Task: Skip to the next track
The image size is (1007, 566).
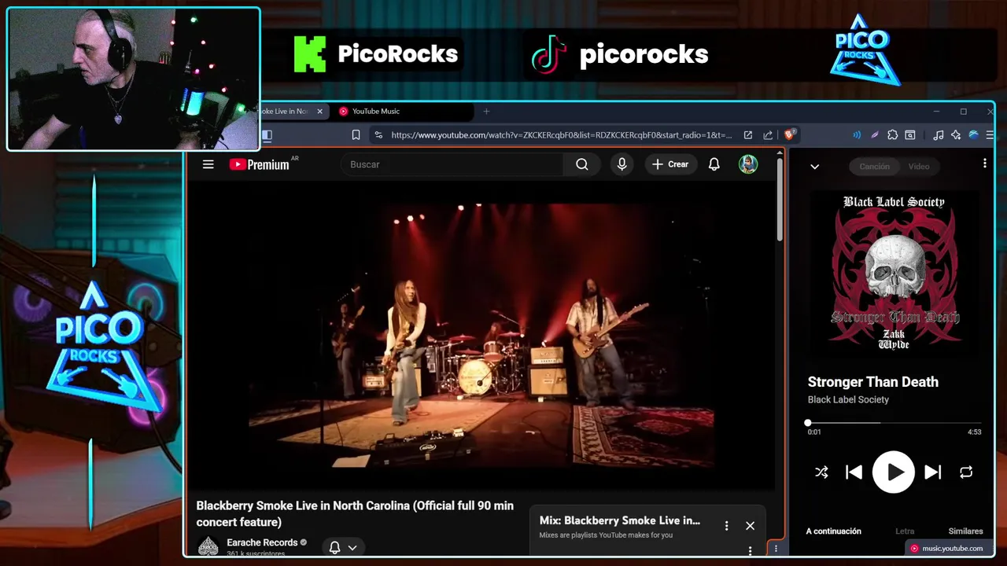Action: click(x=933, y=472)
